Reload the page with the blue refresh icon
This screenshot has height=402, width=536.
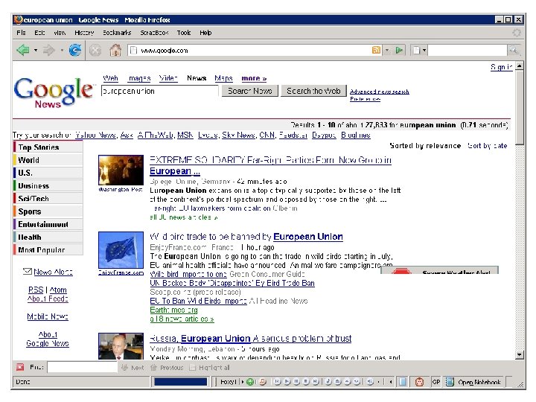click(75, 51)
